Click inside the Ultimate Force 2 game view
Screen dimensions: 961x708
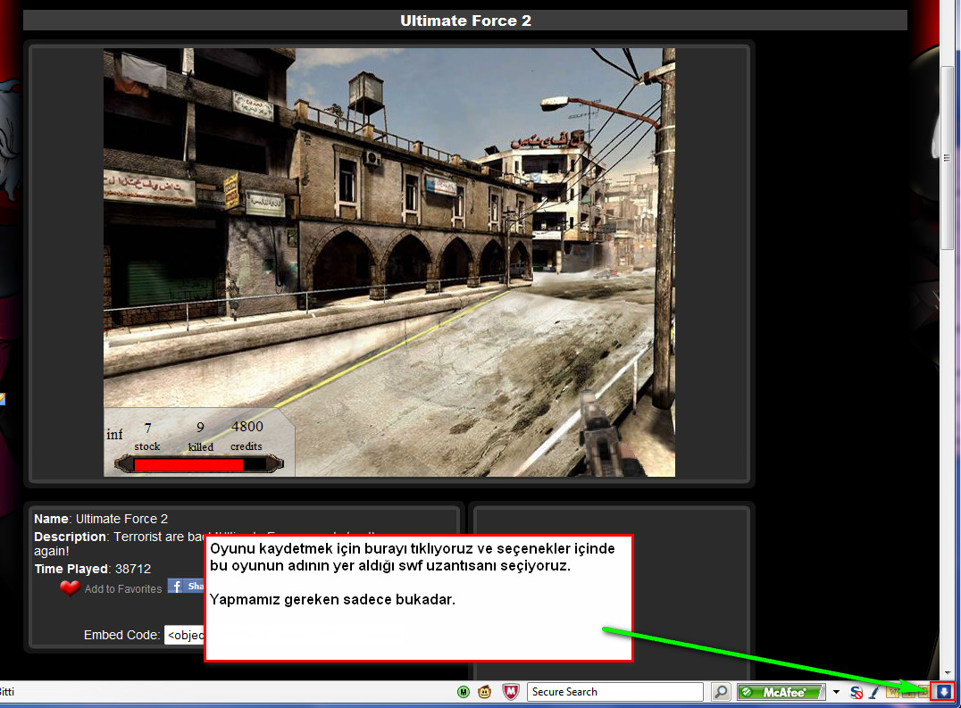click(x=389, y=262)
